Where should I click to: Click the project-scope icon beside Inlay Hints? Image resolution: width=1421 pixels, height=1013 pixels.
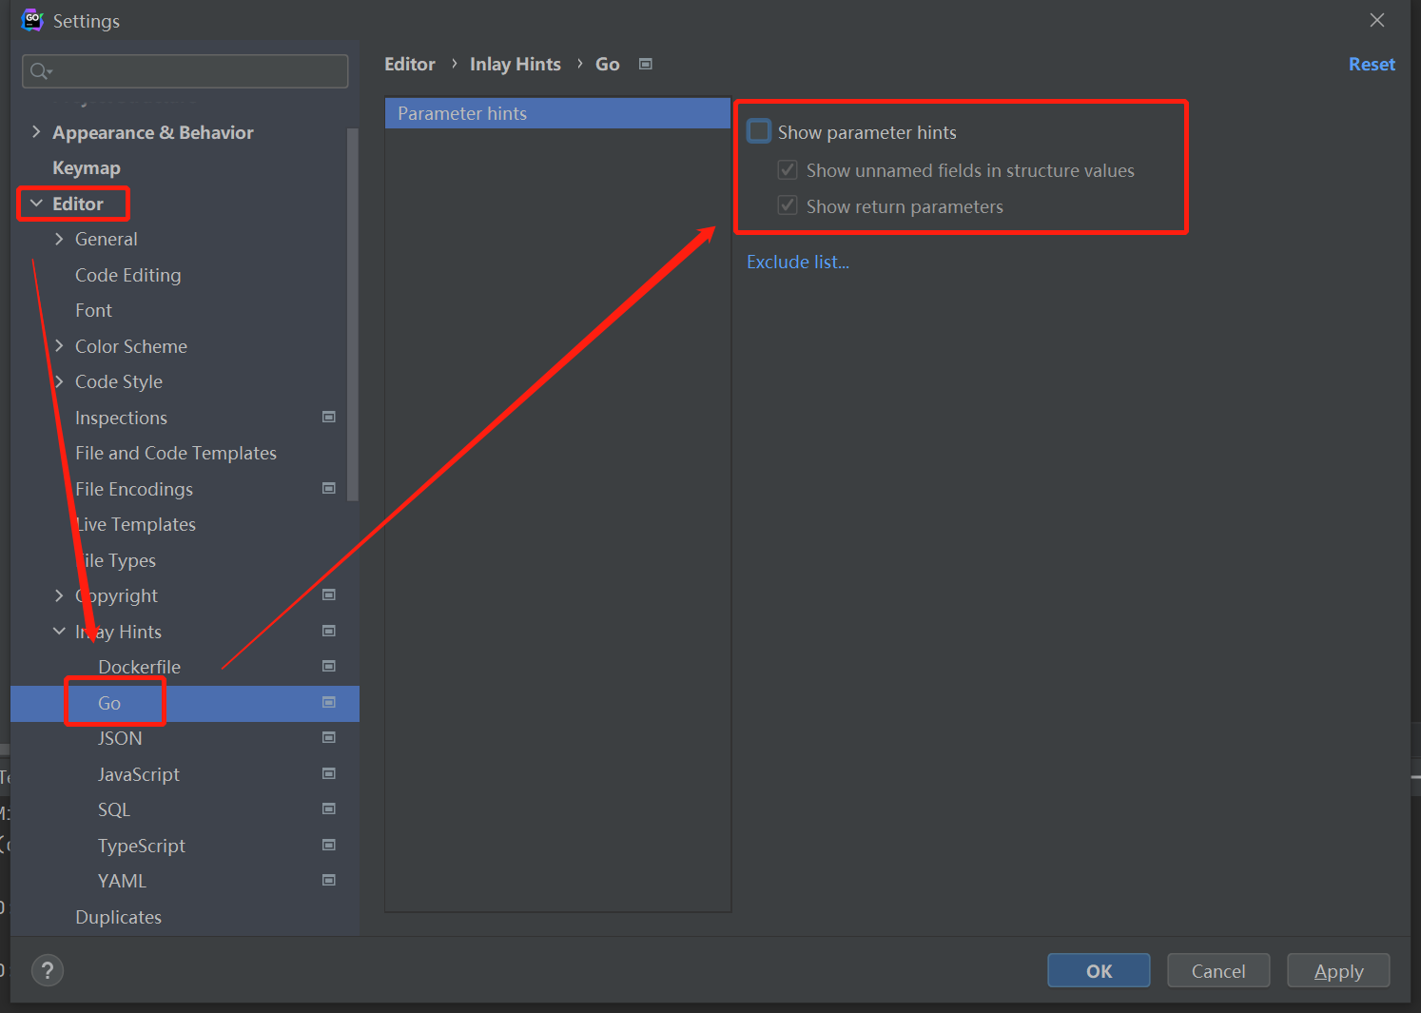click(329, 631)
